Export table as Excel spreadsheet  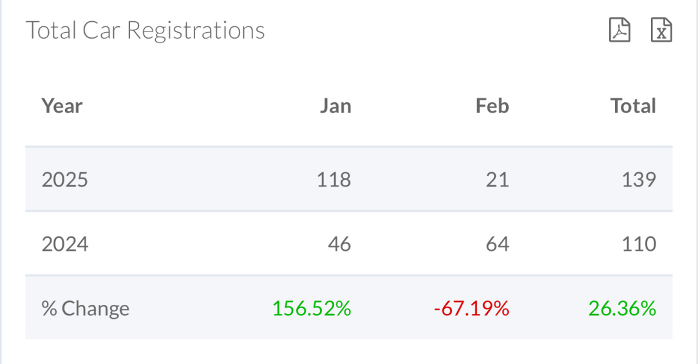coord(661,30)
